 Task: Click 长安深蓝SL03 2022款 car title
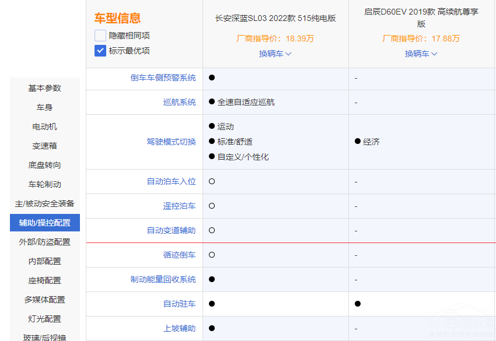click(x=275, y=18)
